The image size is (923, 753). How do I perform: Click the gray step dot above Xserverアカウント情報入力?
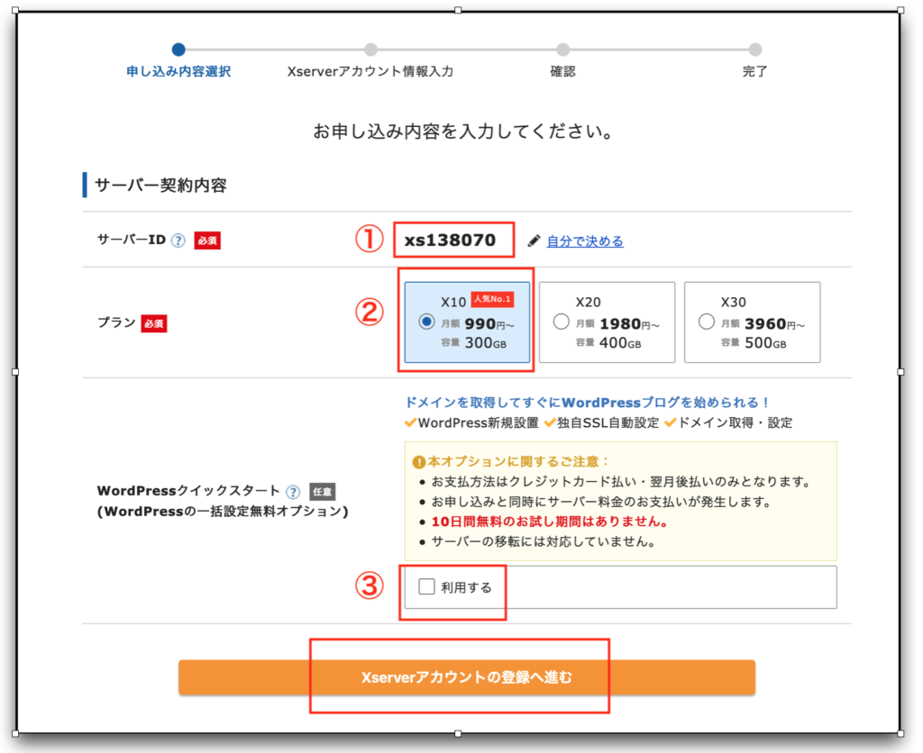pos(370,50)
